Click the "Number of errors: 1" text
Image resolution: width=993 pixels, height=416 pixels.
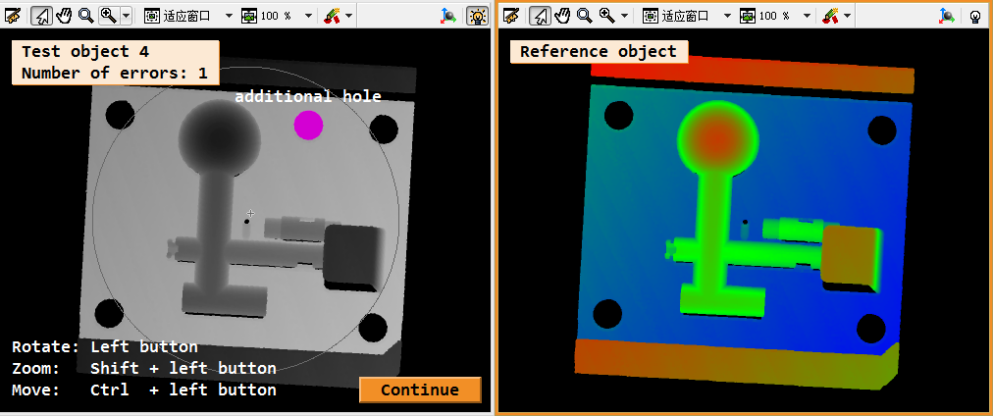tap(115, 73)
